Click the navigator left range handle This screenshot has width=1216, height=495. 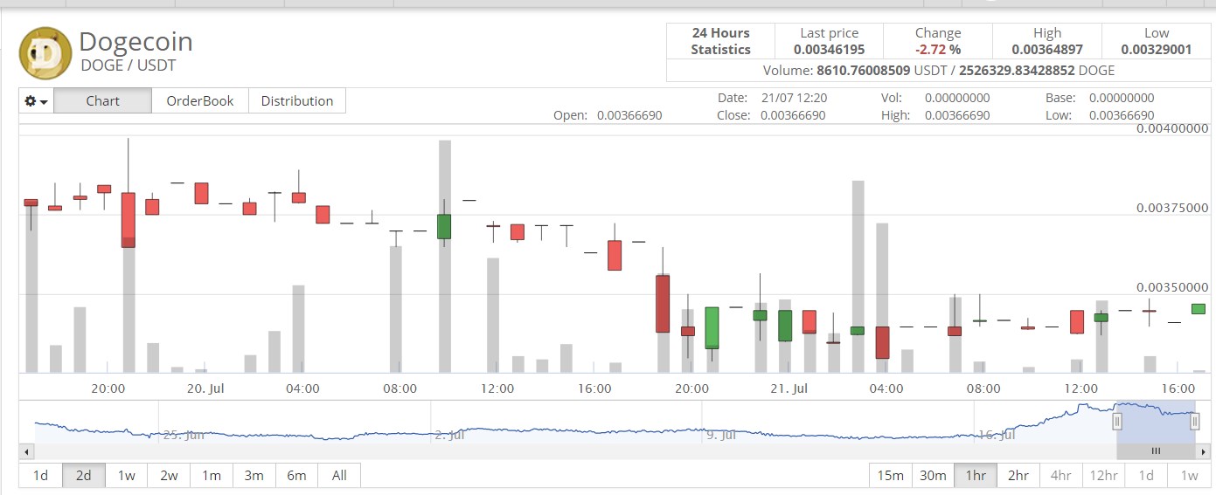coord(1116,423)
